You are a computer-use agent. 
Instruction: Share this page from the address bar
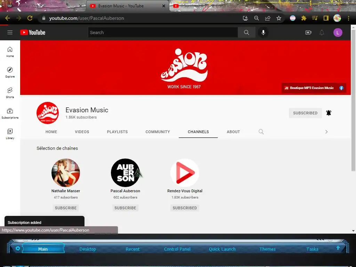click(x=268, y=18)
